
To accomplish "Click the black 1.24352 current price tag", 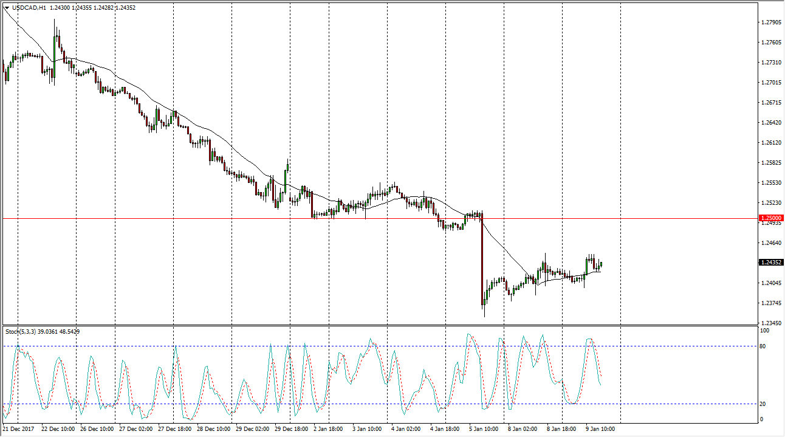I will [x=771, y=263].
